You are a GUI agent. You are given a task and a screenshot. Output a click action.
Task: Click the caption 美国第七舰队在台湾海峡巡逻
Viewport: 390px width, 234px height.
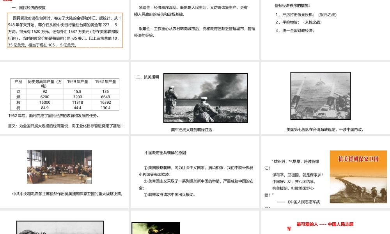tap(326, 129)
